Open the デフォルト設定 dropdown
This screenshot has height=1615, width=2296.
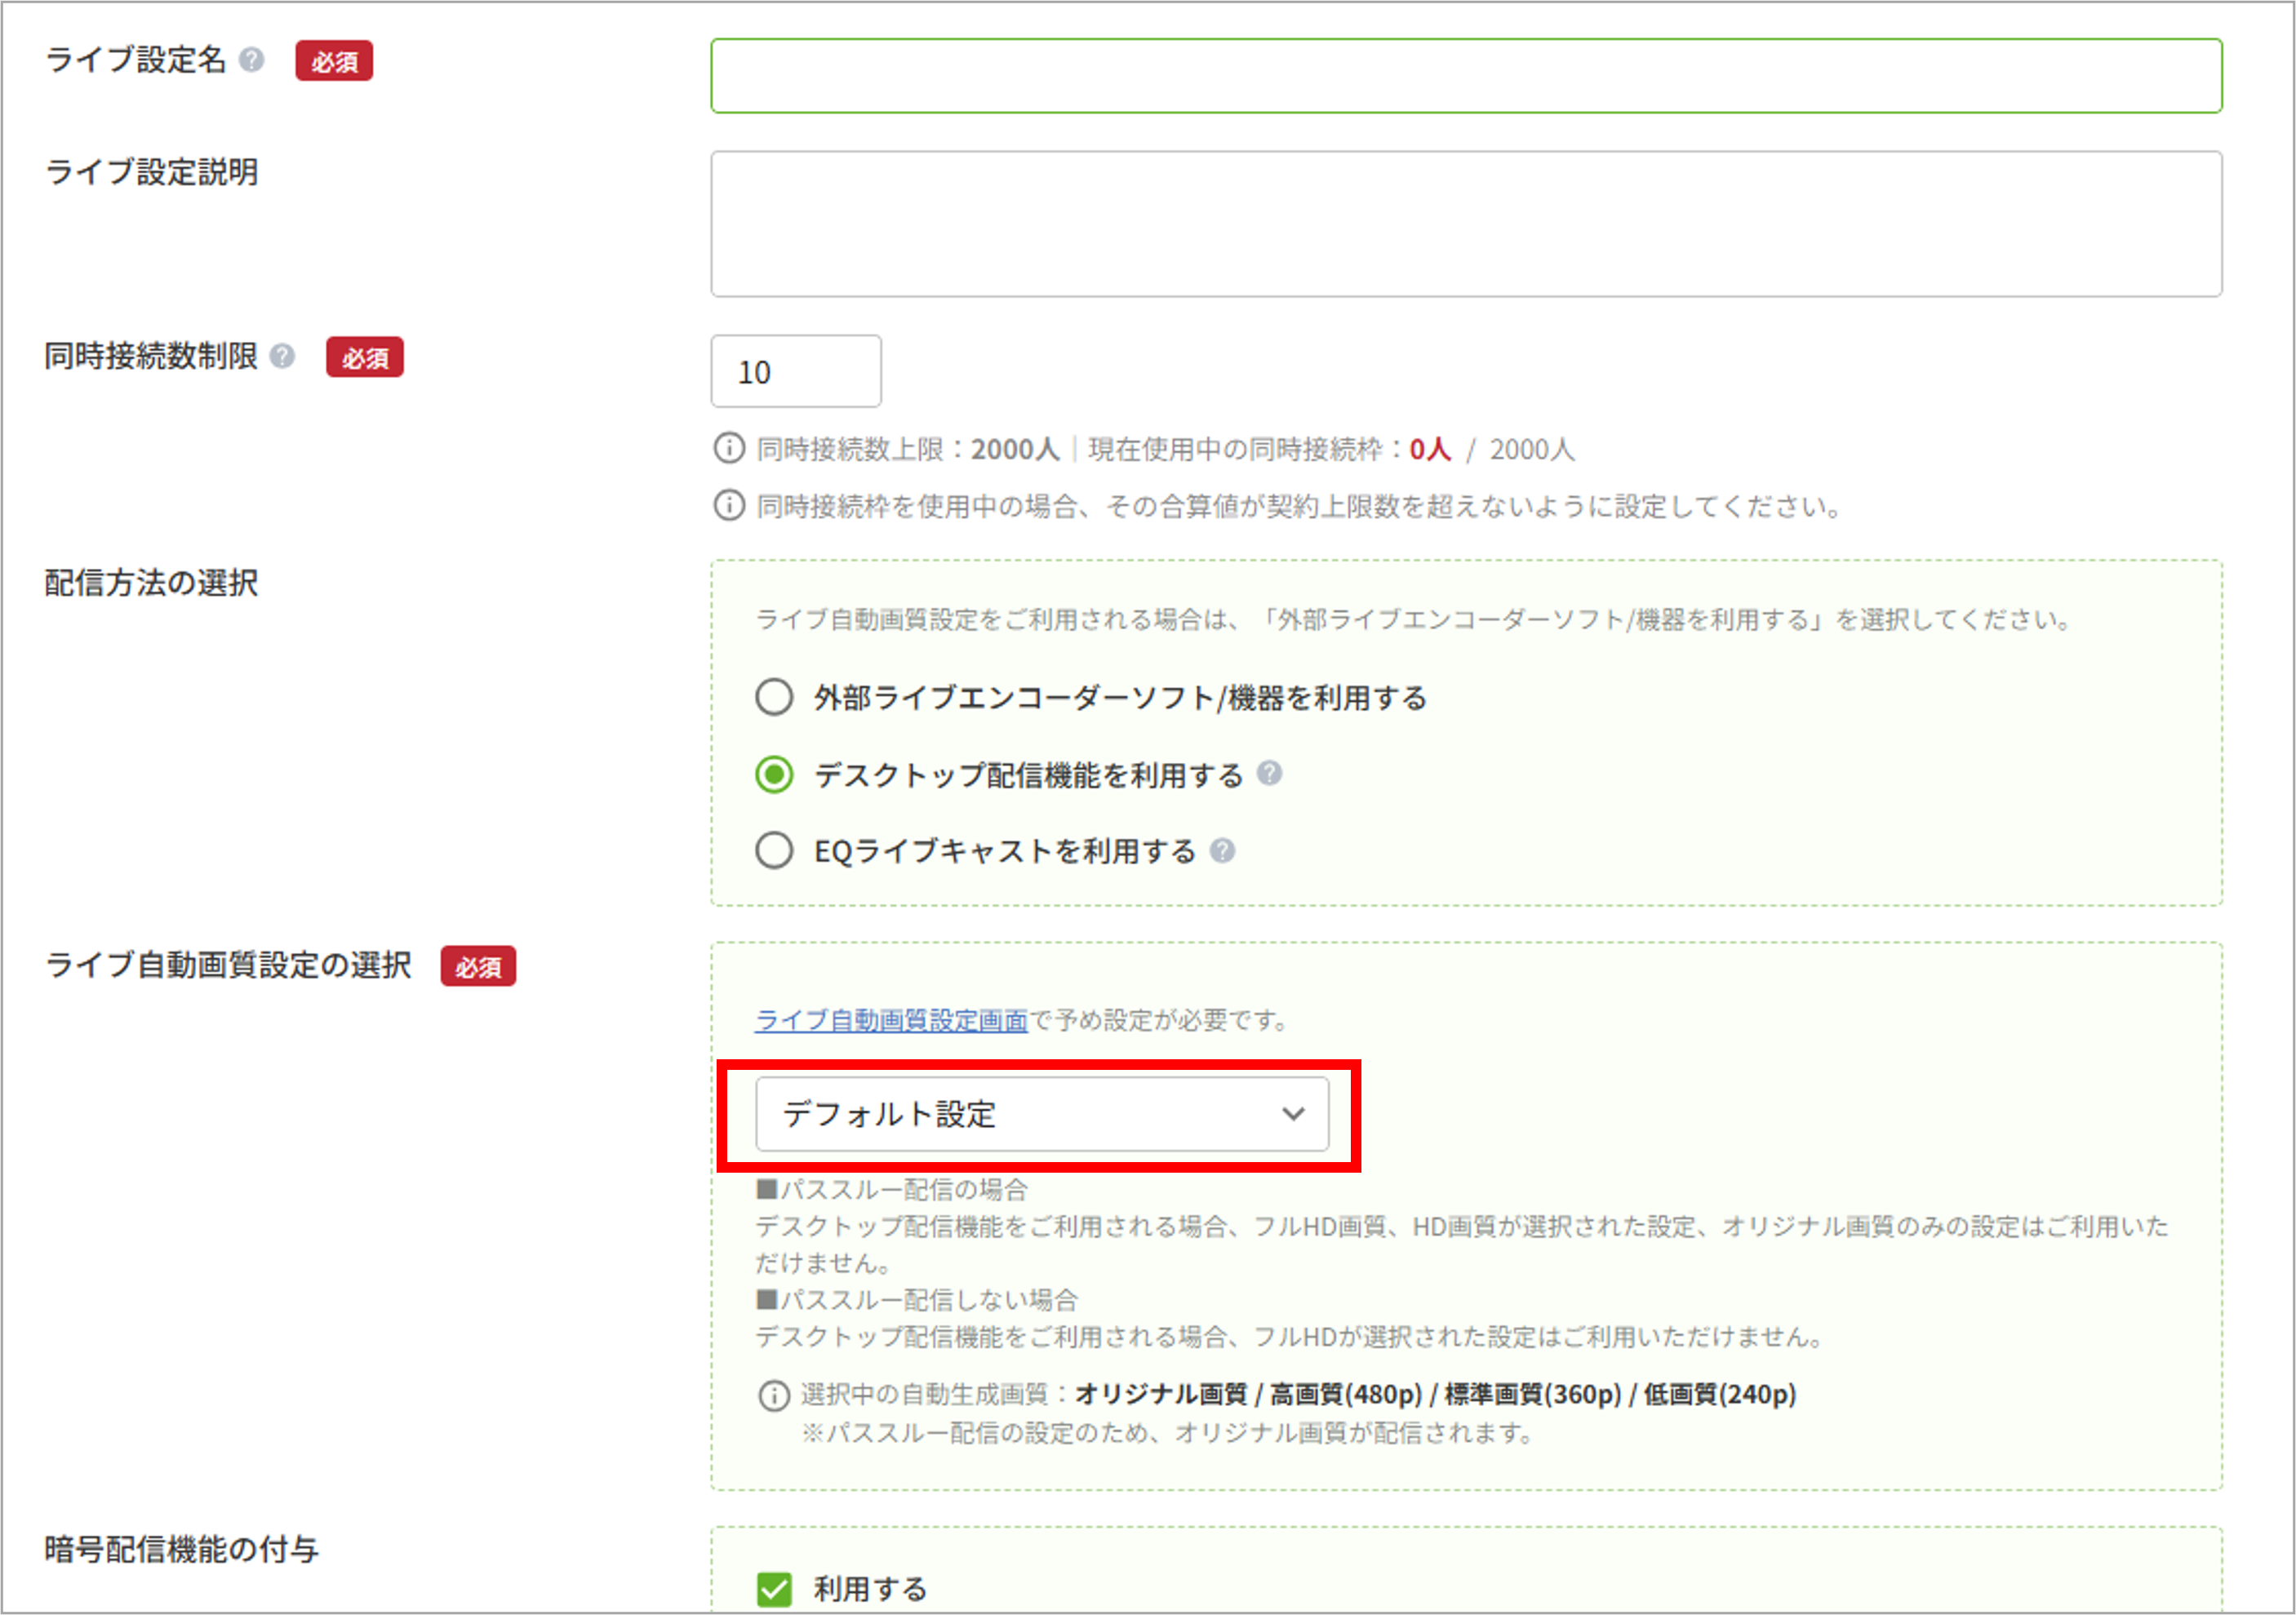click(1042, 1114)
